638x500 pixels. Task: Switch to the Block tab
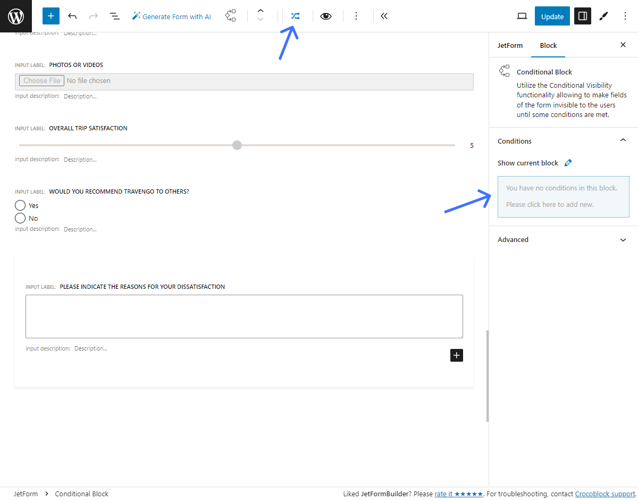(x=548, y=45)
